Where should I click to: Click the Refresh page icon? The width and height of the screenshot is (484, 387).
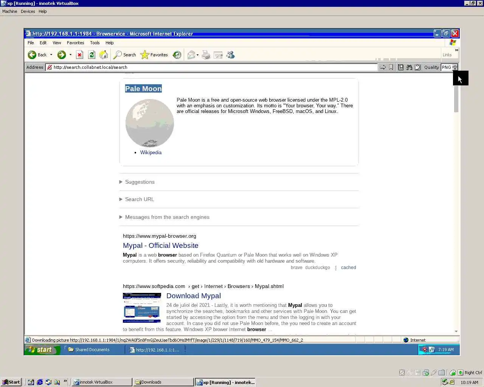tap(92, 55)
